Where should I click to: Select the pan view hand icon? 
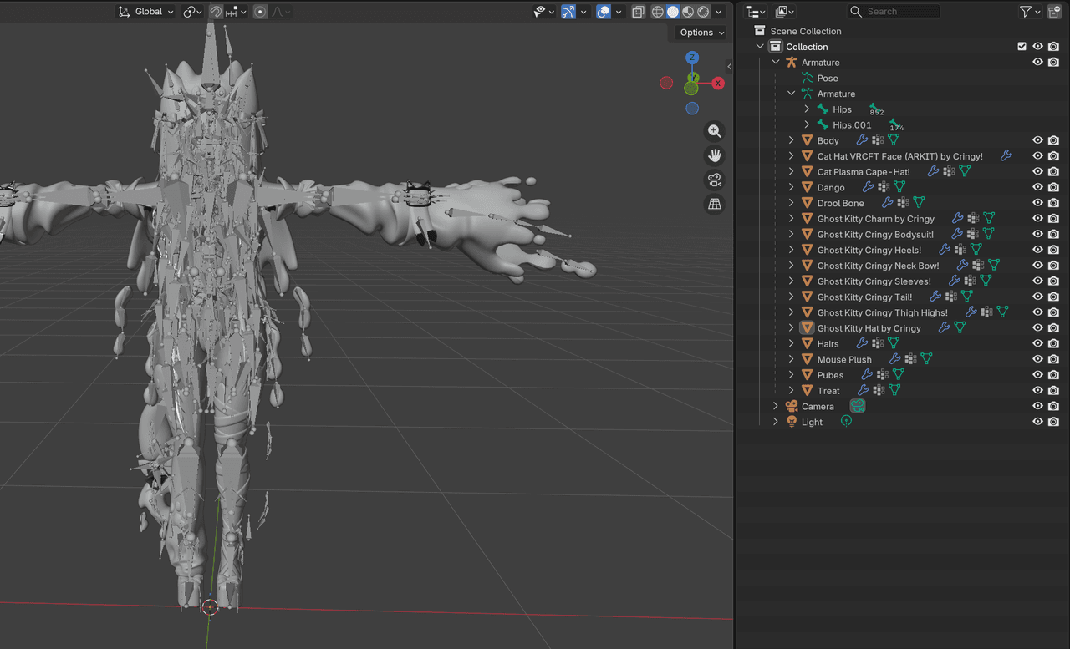coord(715,155)
